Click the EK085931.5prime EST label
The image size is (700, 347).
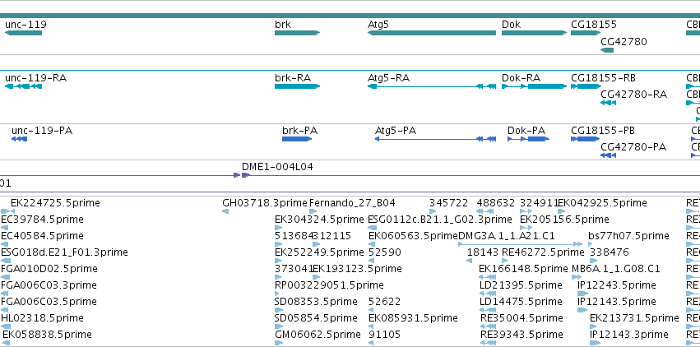click(414, 318)
